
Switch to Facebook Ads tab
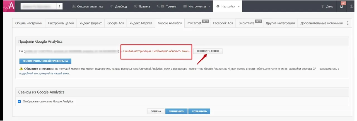point(223,23)
